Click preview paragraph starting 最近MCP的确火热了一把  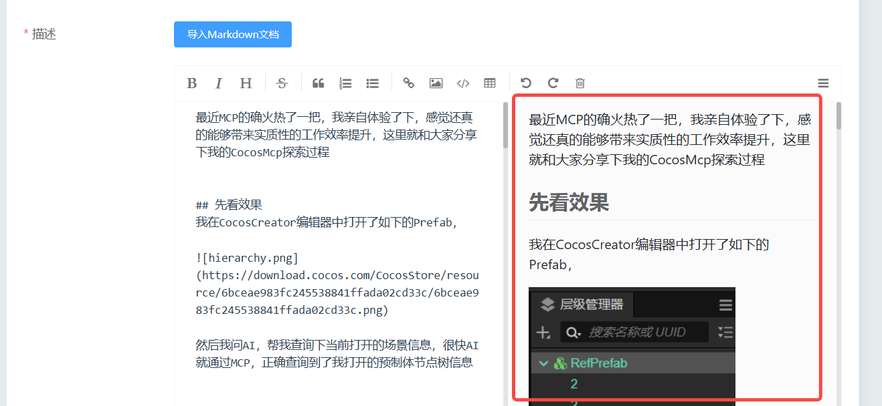(670, 140)
